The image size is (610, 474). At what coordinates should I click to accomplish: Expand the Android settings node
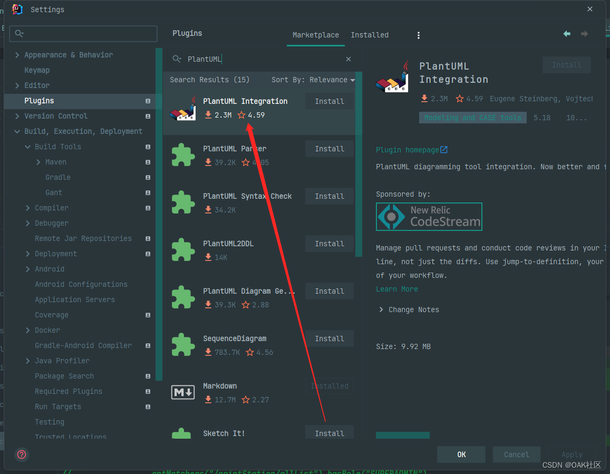[x=27, y=269]
